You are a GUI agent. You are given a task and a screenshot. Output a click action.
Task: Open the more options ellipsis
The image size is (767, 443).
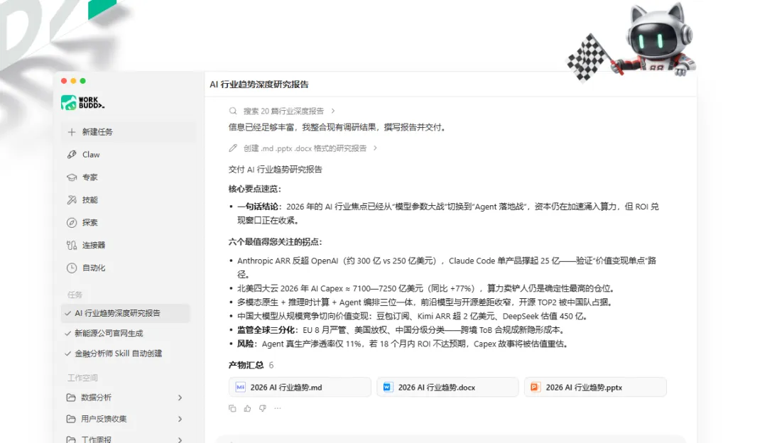pos(278,408)
